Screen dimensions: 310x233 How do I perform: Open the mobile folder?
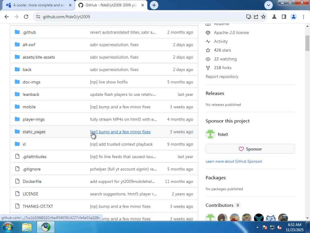coord(29,107)
